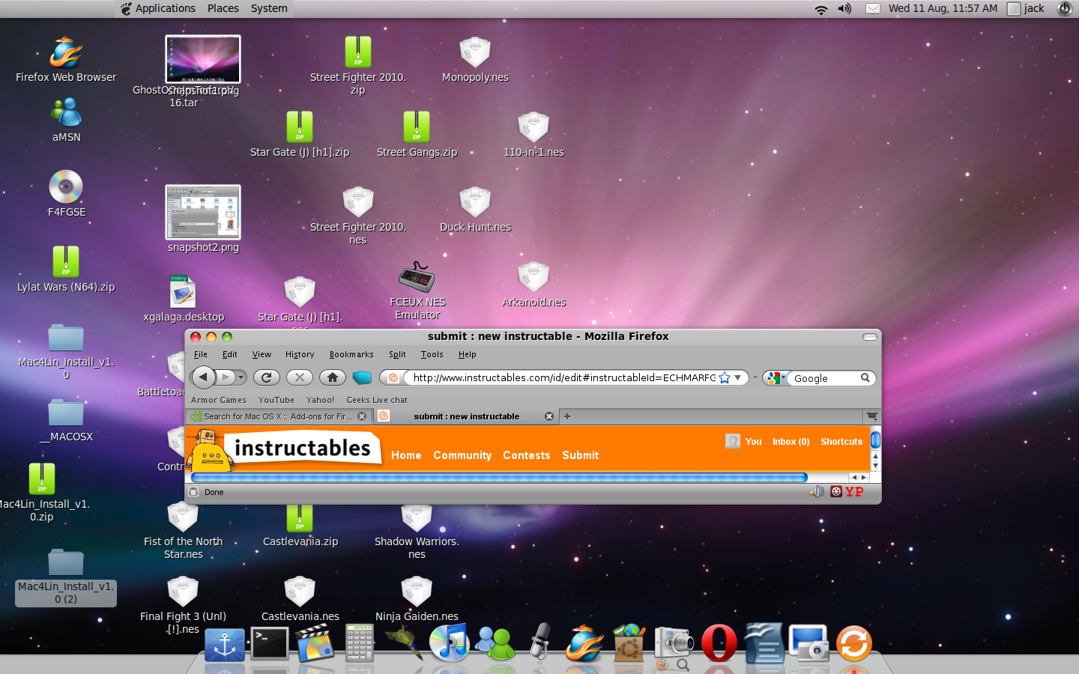Open the Bookmarks menu
Screen dimensions: 1079x674
351,354
